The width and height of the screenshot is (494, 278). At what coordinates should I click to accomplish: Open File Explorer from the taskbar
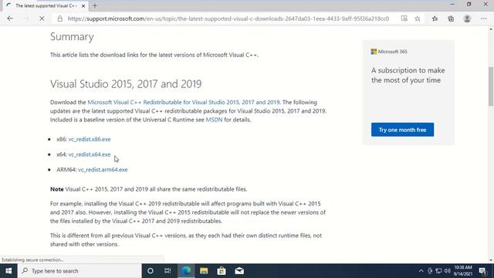(204, 271)
